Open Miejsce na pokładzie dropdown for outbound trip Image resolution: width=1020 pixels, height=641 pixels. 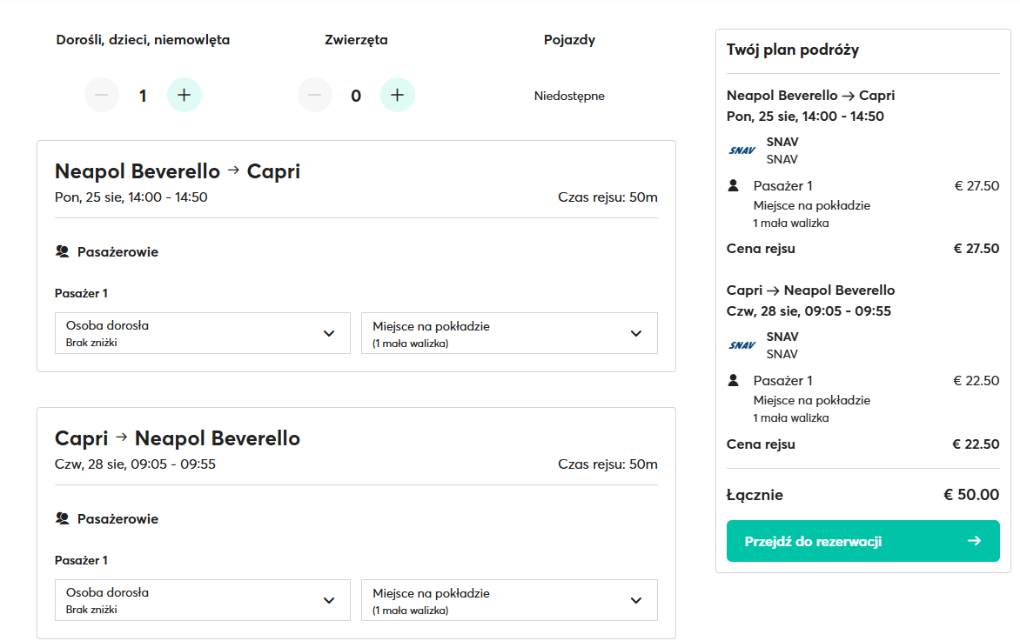(509, 333)
